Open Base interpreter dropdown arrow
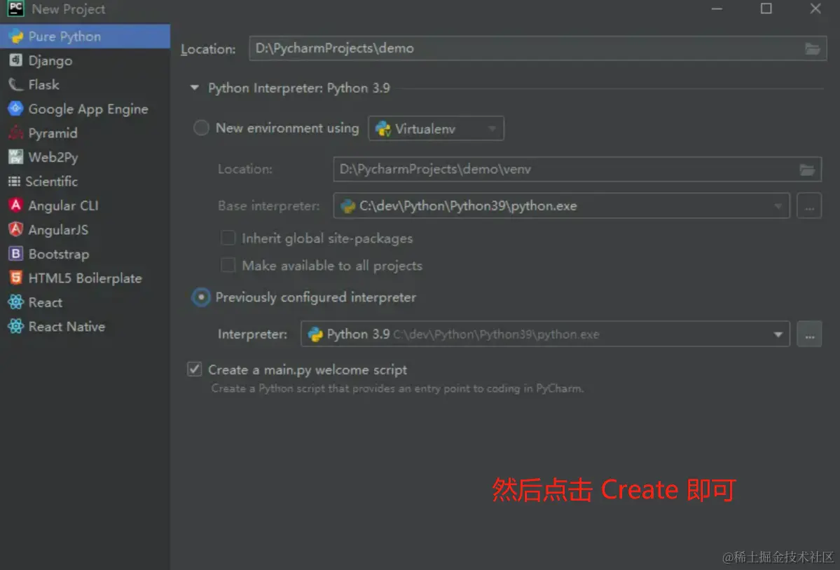The width and height of the screenshot is (840, 570). click(x=778, y=206)
